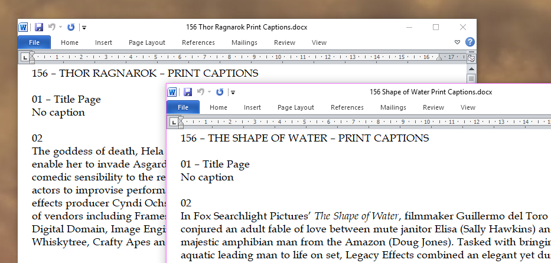Maximize the Thor Ragnarok window

436,27
